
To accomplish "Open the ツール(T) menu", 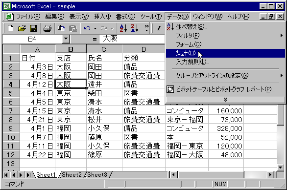I will click(x=151, y=17).
